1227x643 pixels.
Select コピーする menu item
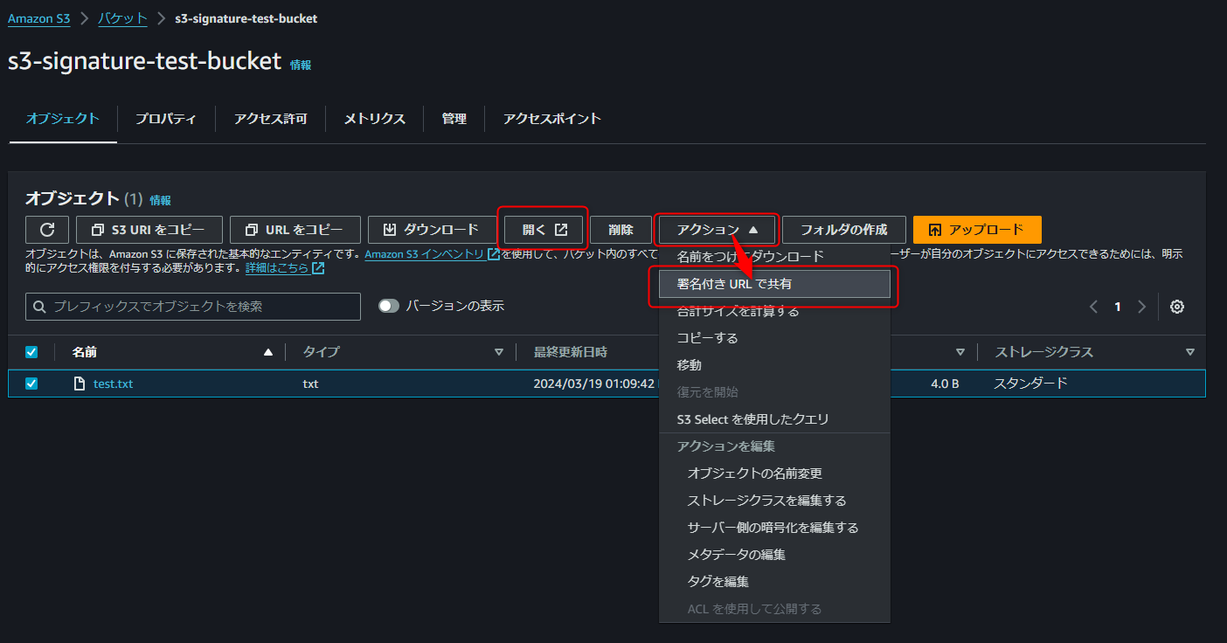click(x=774, y=338)
